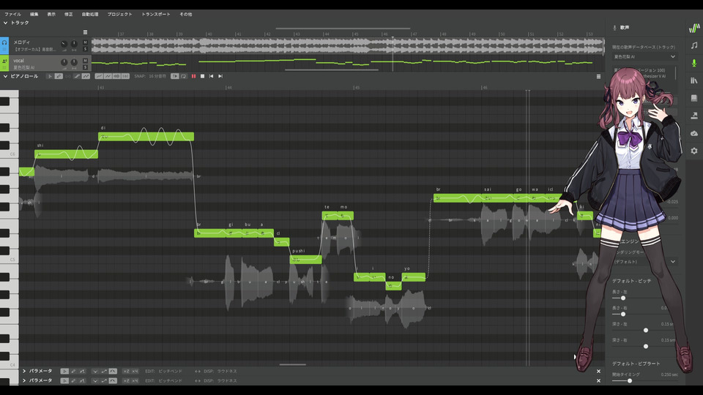The height and width of the screenshot is (395, 703).
Task: Expand the upper パラメータ panel
Action: tap(24, 371)
